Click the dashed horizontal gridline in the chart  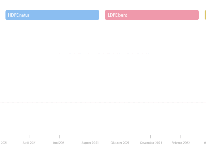click(x=103, y=102)
